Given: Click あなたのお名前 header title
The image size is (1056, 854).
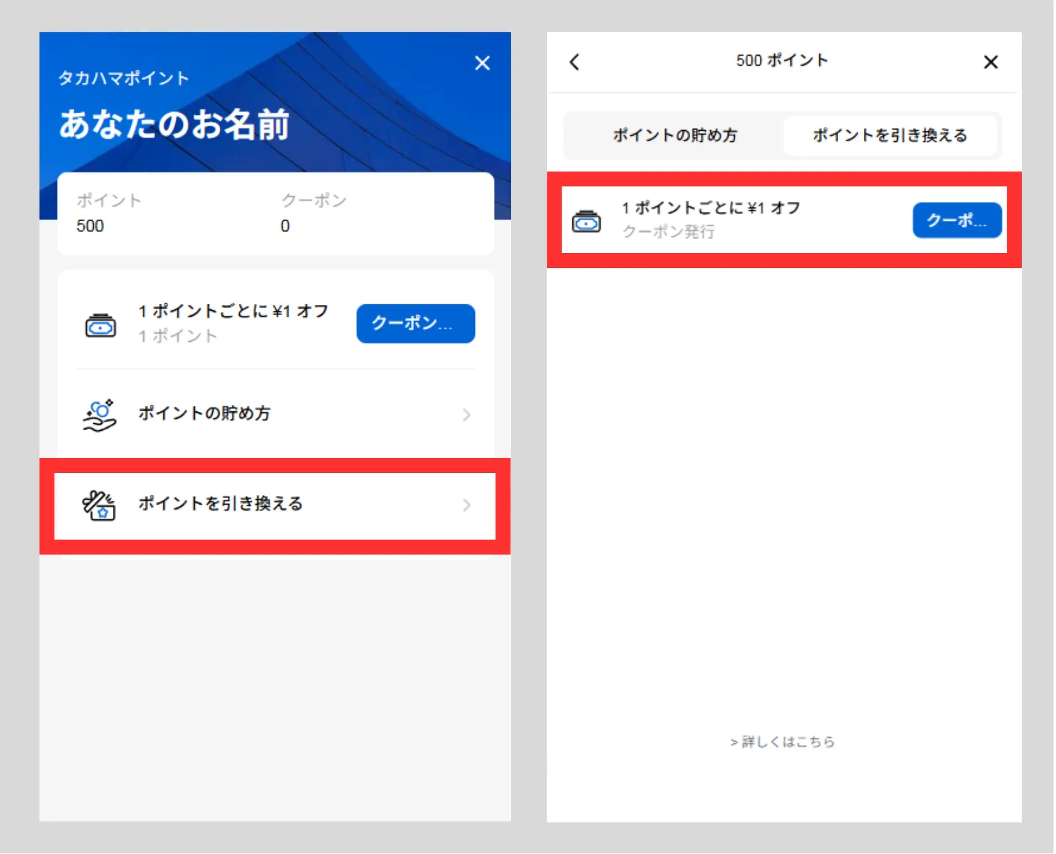Looking at the screenshot, I should coord(174,124).
